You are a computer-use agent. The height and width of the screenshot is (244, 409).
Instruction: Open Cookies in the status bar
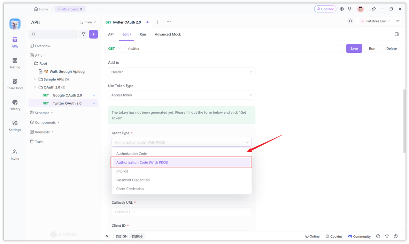pyautogui.click(x=334, y=236)
